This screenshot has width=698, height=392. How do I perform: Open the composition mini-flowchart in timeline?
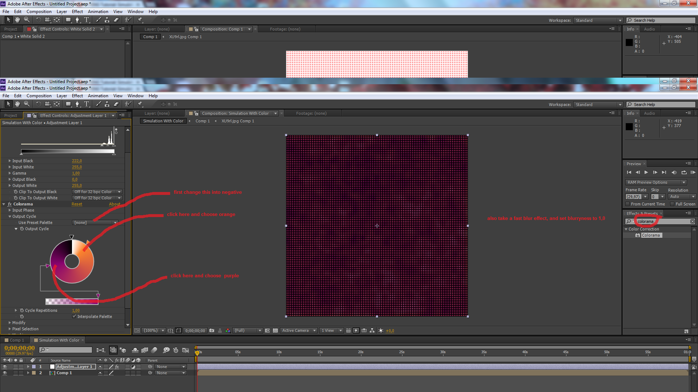click(100, 350)
